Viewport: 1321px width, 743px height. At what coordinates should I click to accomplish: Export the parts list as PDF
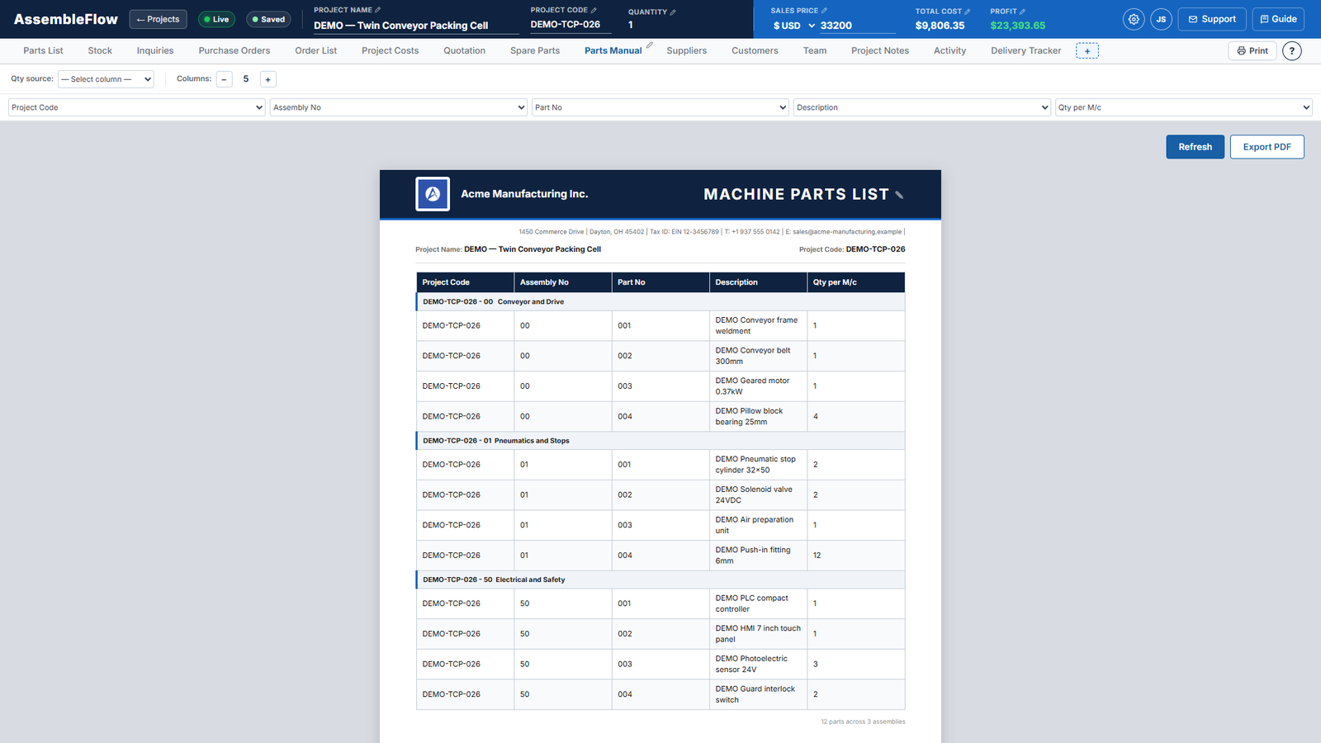pyautogui.click(x=1267, y=147)
